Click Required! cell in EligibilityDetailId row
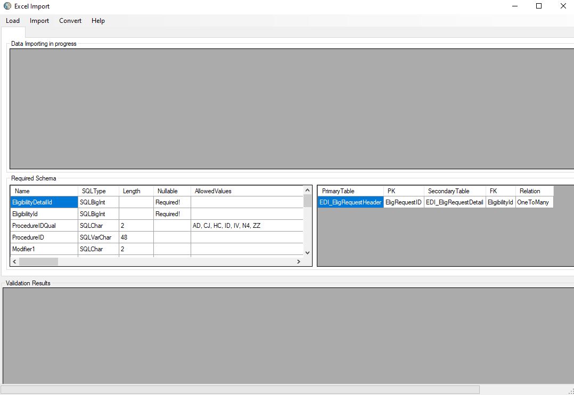Screen dimensions: 574x395 point(172,202)
